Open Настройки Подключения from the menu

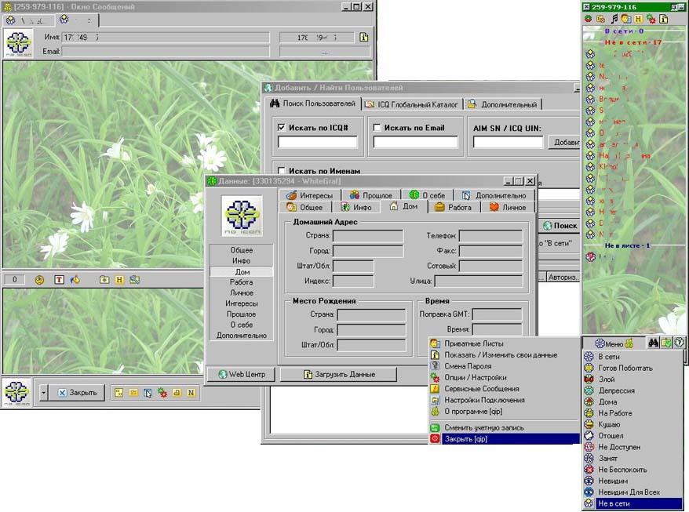pyautogui.click(x=505, y=400)
